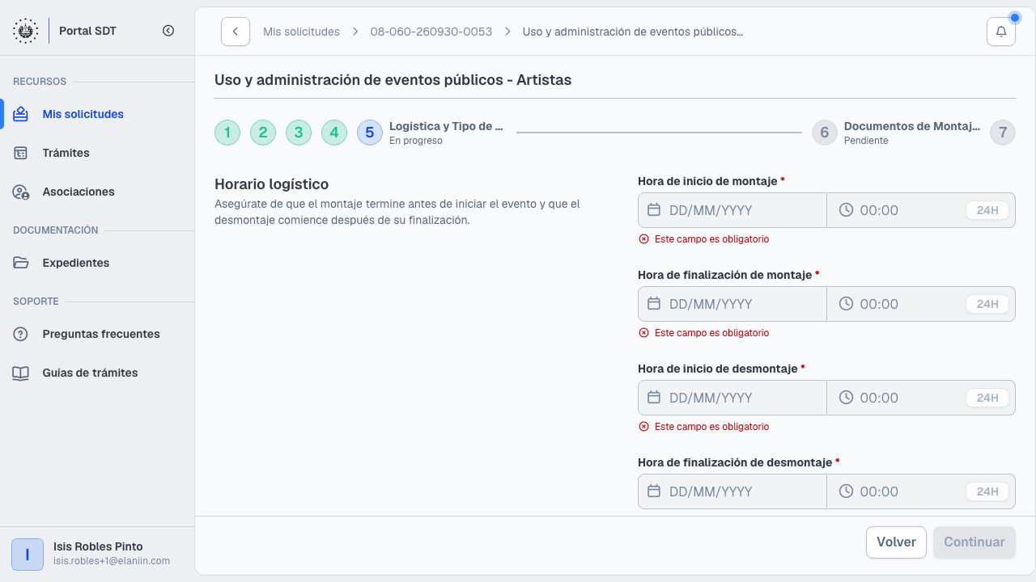Click the Guías de trámites book icon
The height and width of the screenshot is (582, 1036).
click(x=21, y=373)
